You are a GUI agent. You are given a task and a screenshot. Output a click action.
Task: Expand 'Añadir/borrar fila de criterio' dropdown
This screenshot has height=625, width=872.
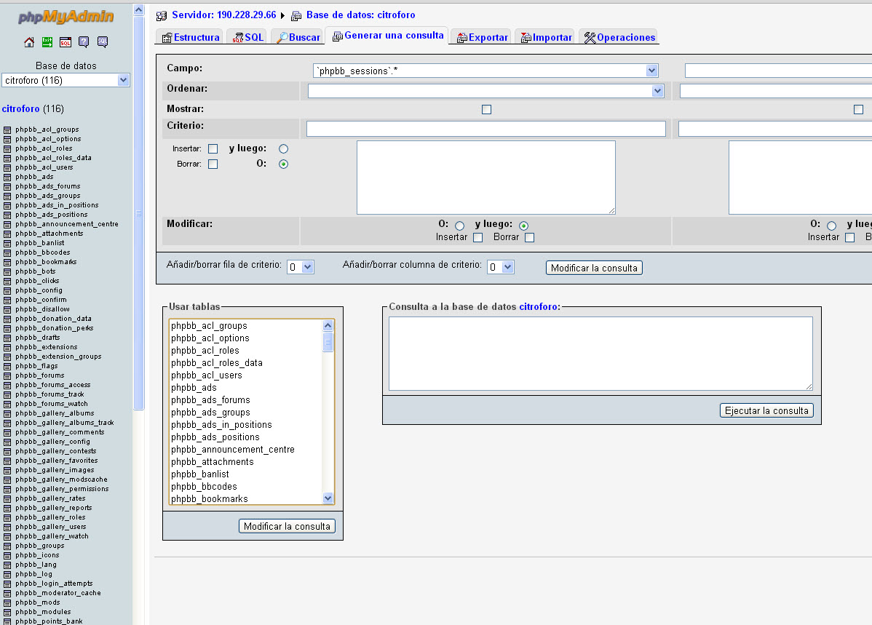click(x=300, y=267)
